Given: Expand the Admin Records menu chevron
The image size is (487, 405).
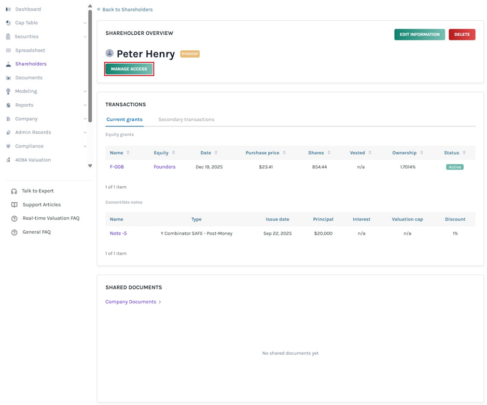Looking at the screenshot, I should [85, 132].
